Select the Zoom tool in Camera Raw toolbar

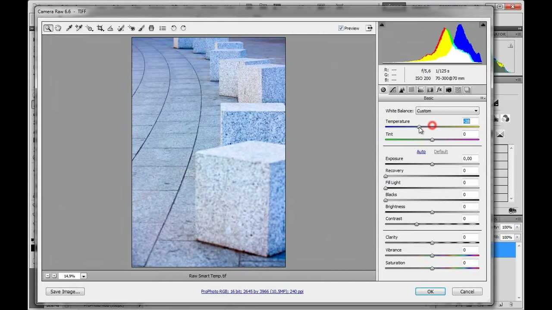48,28
